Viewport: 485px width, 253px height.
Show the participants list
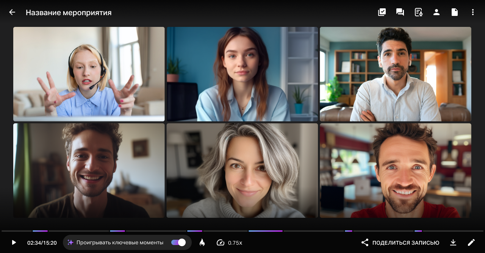(x=436, y=12)
